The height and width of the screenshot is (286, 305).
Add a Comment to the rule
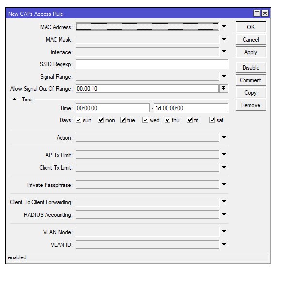coord(251,80)
